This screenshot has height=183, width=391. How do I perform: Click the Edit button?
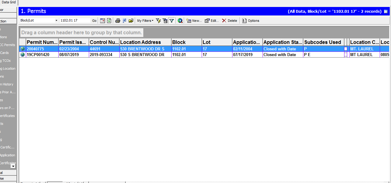tap(212, 21)
